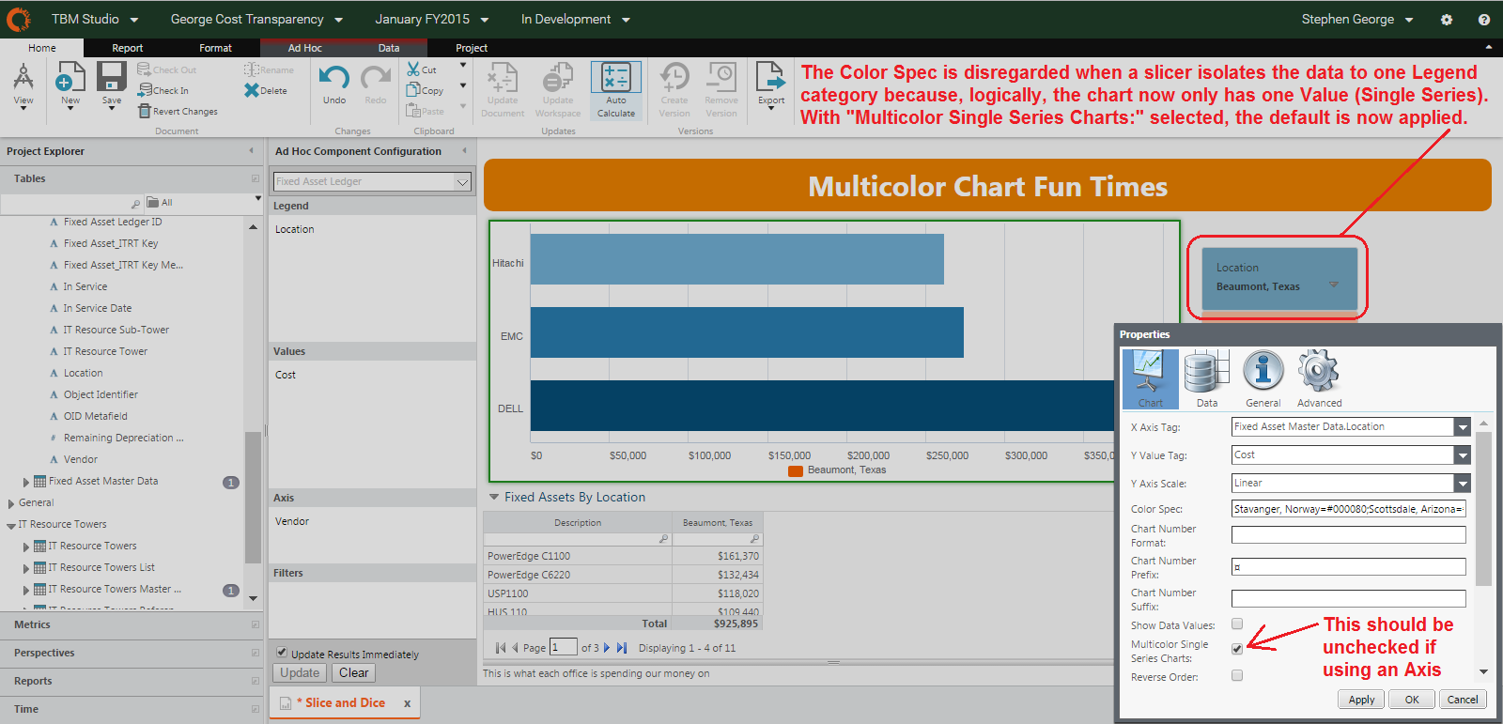Screen dimensions: 1503x724
Task: Open the Data ribbon tab
Action: [x=389, y=48]
